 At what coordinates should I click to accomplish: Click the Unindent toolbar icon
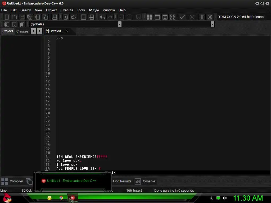pyautogui.click(x=129, y=17)
